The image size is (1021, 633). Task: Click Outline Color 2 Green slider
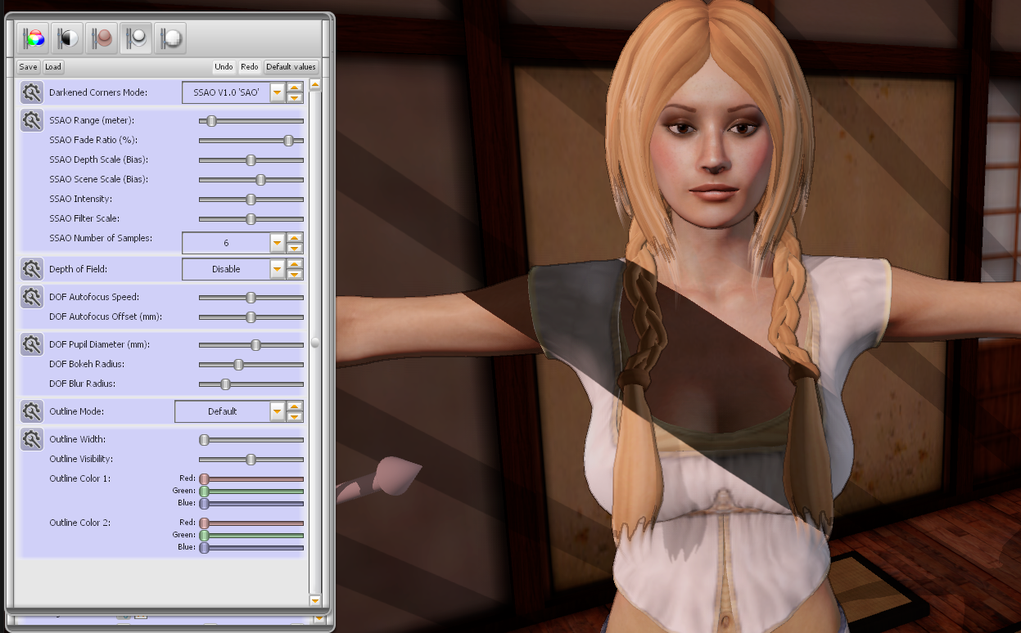251,536
